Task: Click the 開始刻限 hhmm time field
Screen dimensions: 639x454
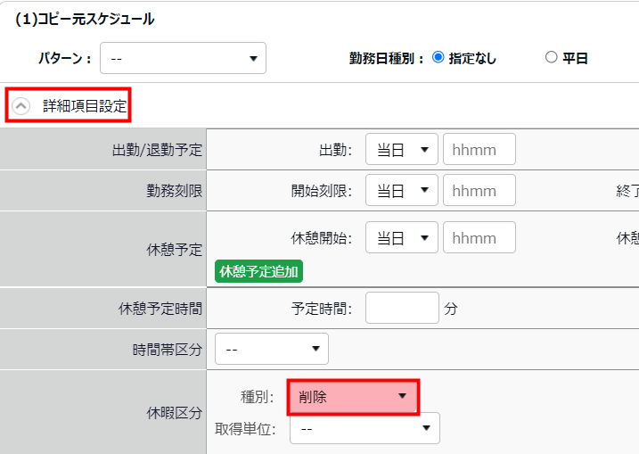Action: [x=479, y=190]
